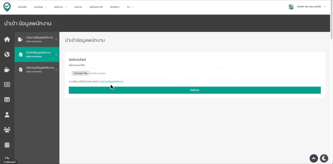Click the green อัพโหลด button

195,90
